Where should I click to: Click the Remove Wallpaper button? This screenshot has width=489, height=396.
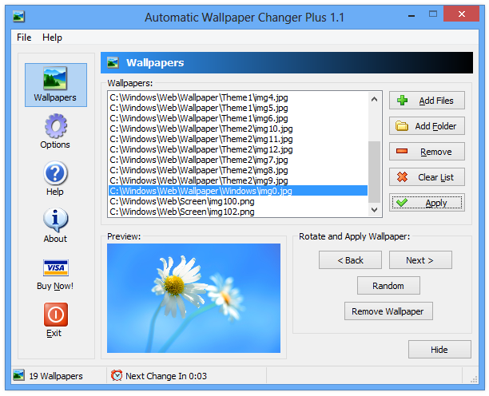[x=388, y=311]
